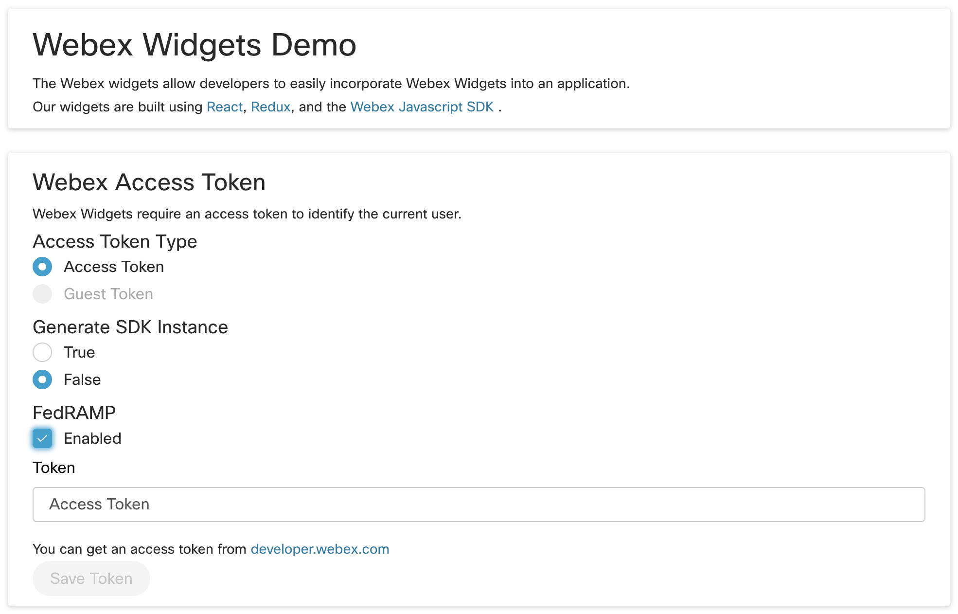Click the Webex Widgets Demo title
Viewport: 958px width, 614px height.
(x=195, y=45)
